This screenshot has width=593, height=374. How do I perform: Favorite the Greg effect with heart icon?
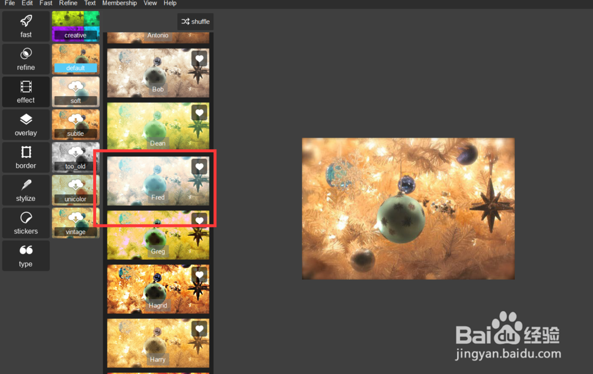pyautogui.click(x=199, y=220)
